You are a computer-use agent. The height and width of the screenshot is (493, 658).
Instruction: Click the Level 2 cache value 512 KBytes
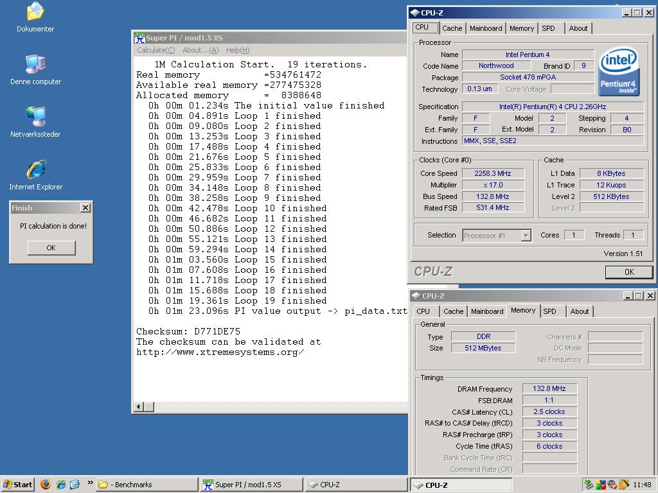[x=611, y=196]
